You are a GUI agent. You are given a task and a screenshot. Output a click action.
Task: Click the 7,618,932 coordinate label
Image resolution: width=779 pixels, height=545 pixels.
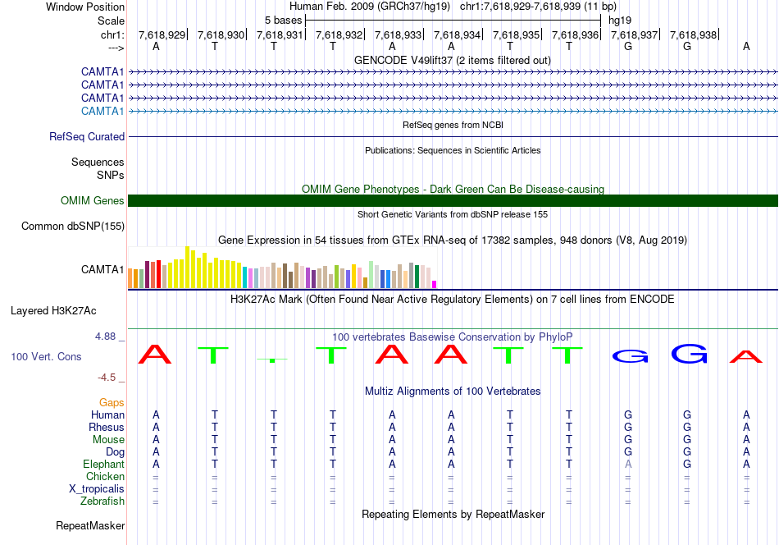click(339, 34)
